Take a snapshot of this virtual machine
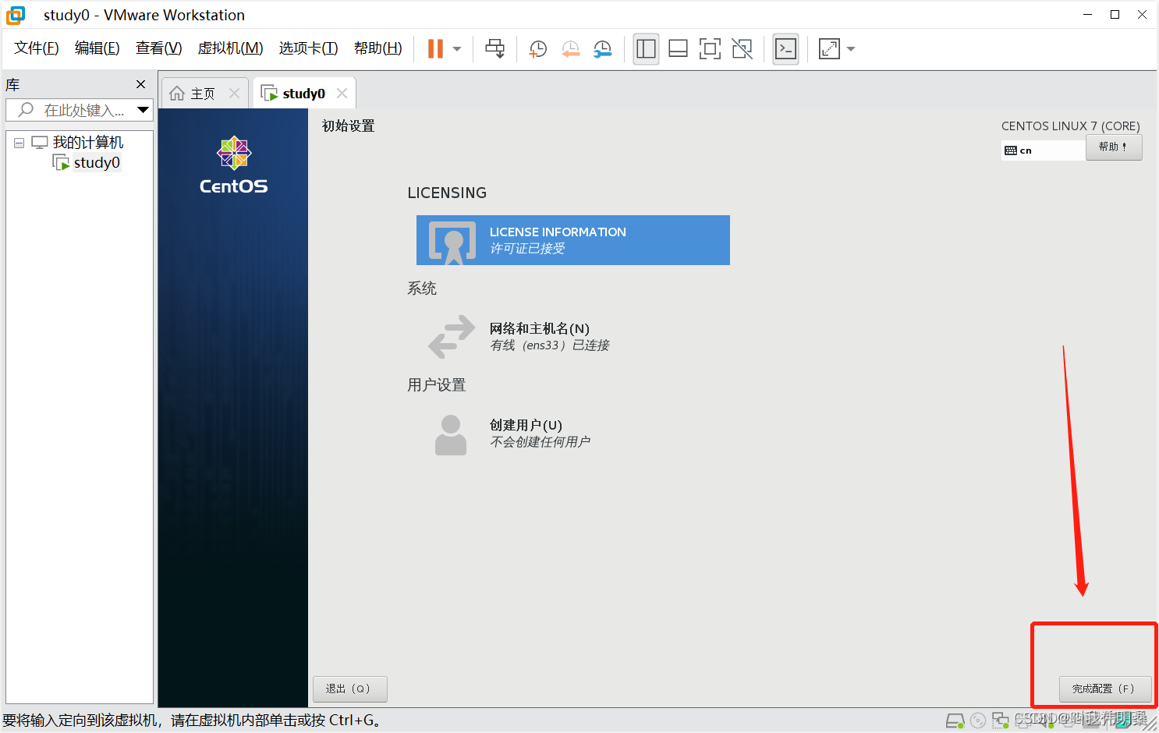Image resolution: width=1159 pixels, height=733 pixels. tap(538, 49)
